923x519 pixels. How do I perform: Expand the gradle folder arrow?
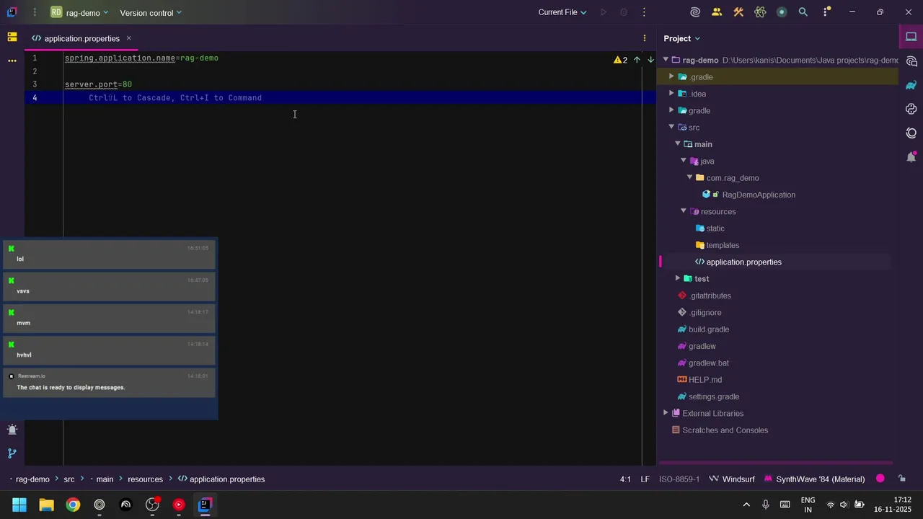[x=671, y=110]
